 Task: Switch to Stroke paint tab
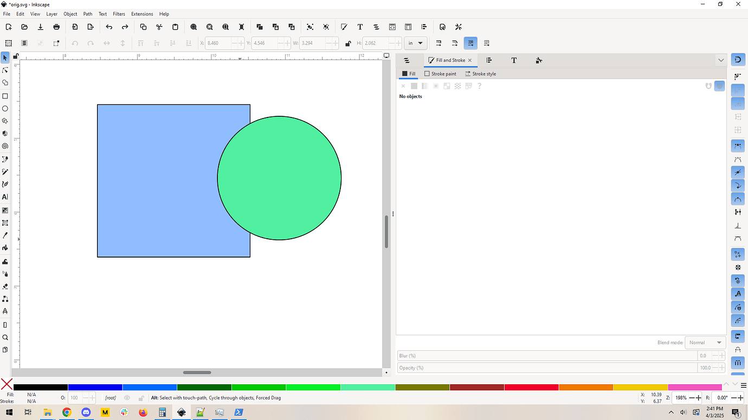(440, 74)
